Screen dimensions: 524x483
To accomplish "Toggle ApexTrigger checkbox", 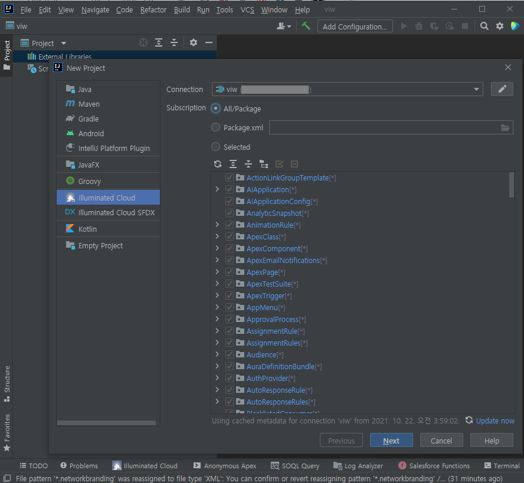I will [x=229, y=295].
